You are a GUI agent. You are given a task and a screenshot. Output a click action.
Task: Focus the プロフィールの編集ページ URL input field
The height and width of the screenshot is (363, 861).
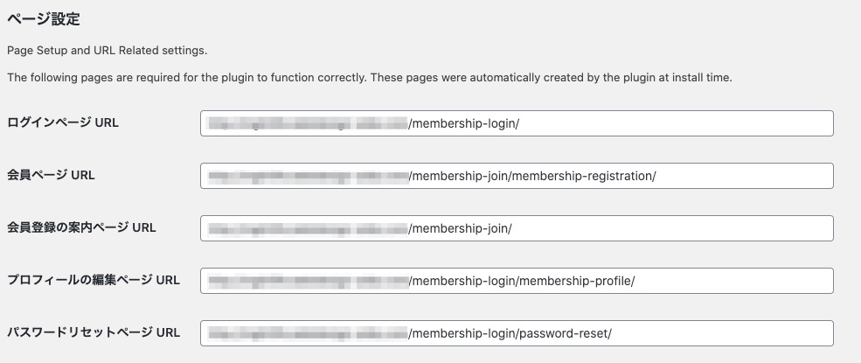pos(517,281)
